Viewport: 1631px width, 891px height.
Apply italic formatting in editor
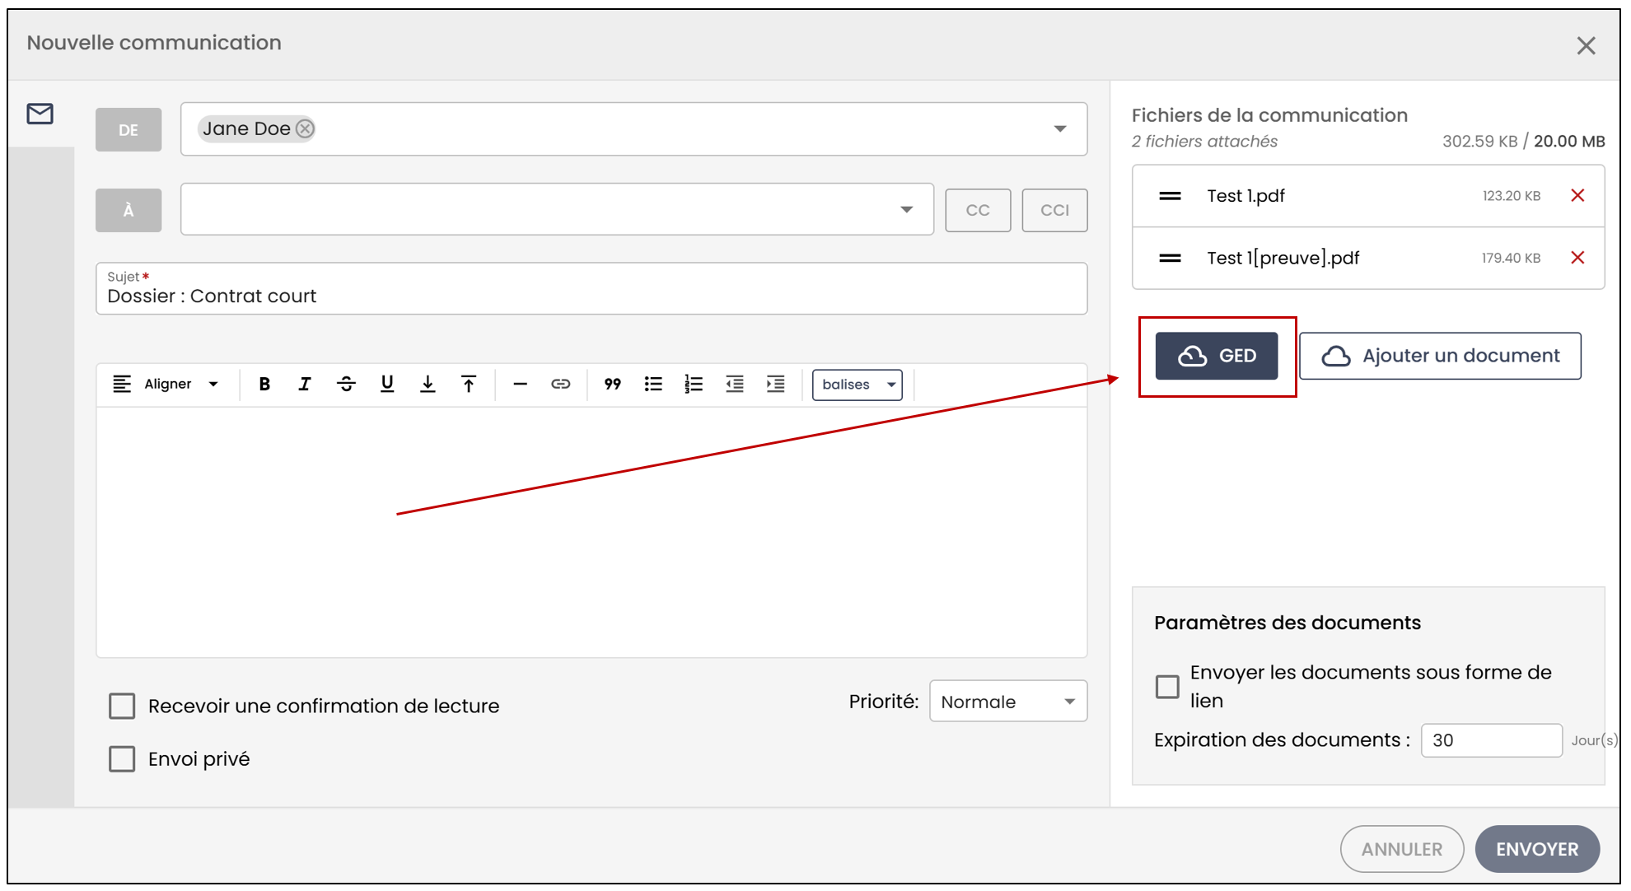click(x=305, y=384)
